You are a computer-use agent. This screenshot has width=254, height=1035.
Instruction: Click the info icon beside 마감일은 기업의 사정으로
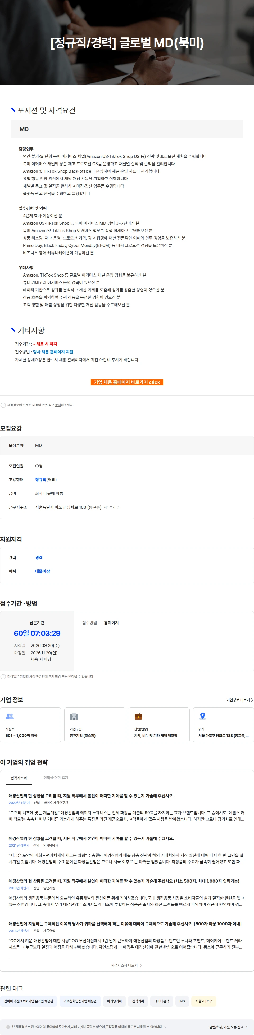point(3,676)
